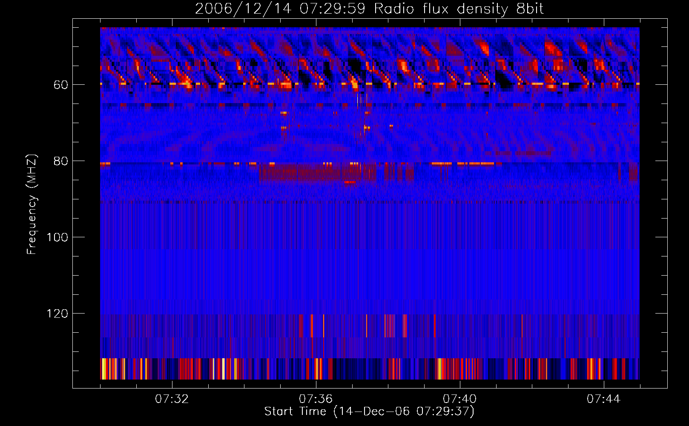
Task: Click the 60 frequency tick label
Action: point(61,85)
